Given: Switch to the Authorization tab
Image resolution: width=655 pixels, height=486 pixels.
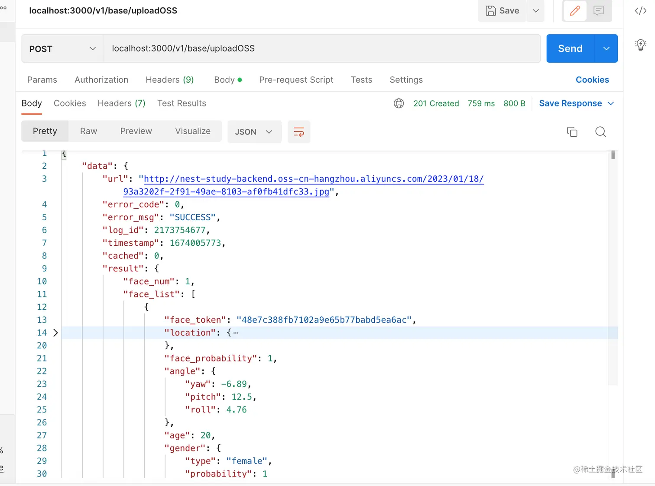Looking at the screenshot, I should click(x=101, y=80).
